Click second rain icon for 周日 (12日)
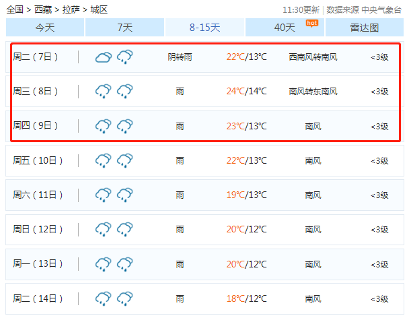 pos(125,229)
